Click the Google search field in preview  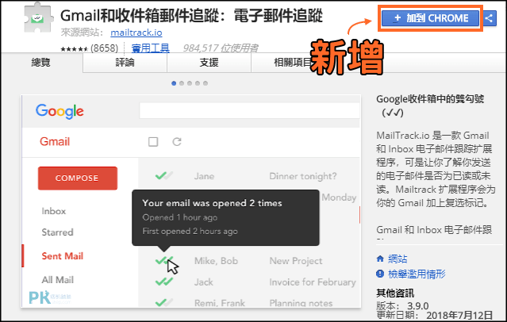click(x=249, y=111)
